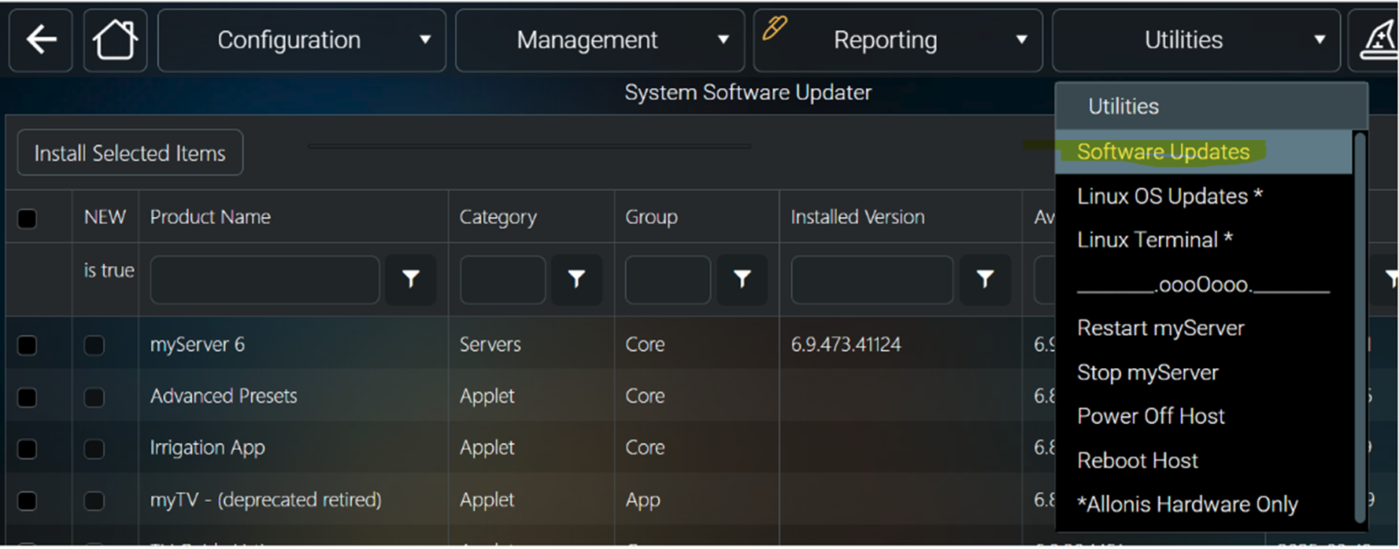The width and height of the screenshot is (1399, 549).
Task: Click Install Selected Items button
Action: click(130, 153)
